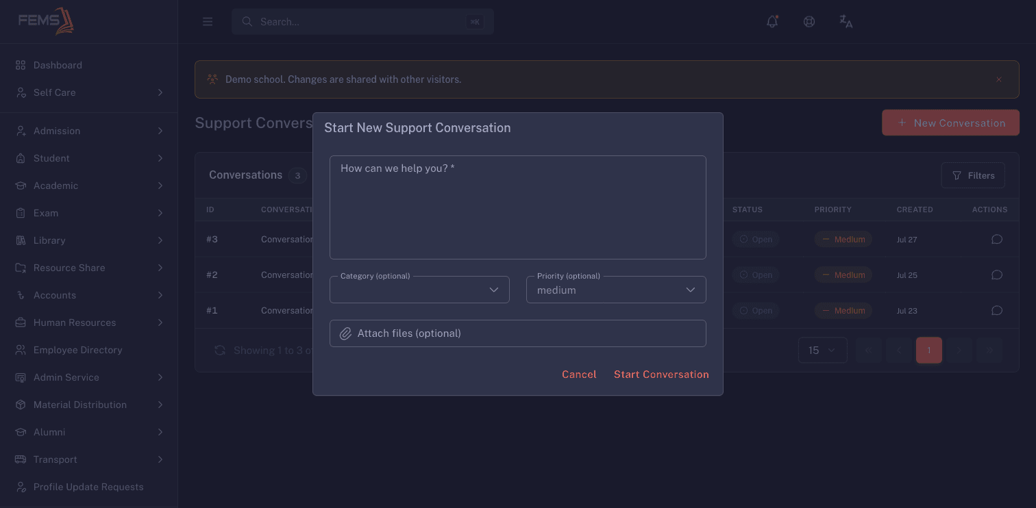Screen dimensions: 1036x508
Task: Focus the Search box
Action: point(362,22)
